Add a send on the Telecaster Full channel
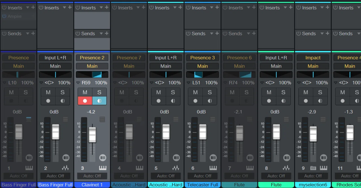The height and width of the screenshot is (188, 361). point(217,33)
